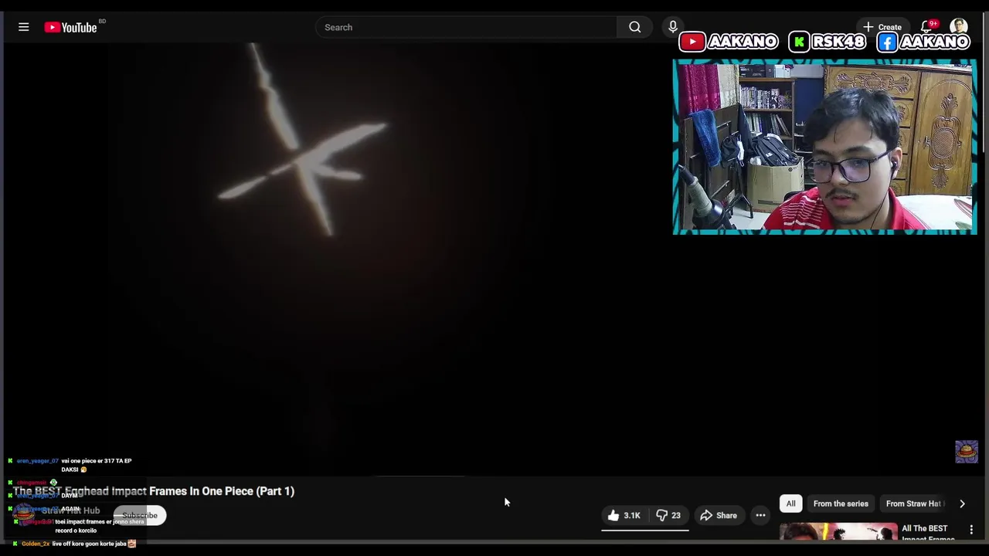This screenshot has width=989, height=556.
Task: Dislike the video with the thumbs-down
Action: coord(669,515)
